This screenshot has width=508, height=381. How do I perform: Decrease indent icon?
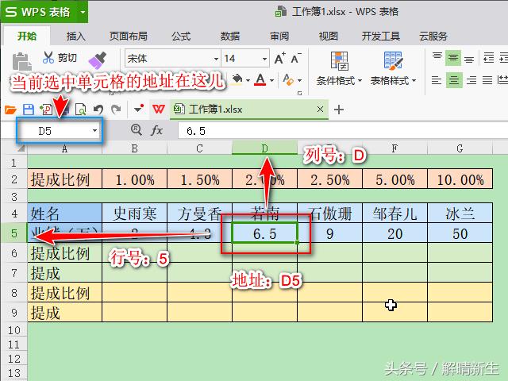[x=489, y=58]
